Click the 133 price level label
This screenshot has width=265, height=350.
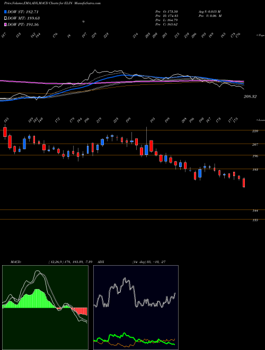(x=255, y=220)
